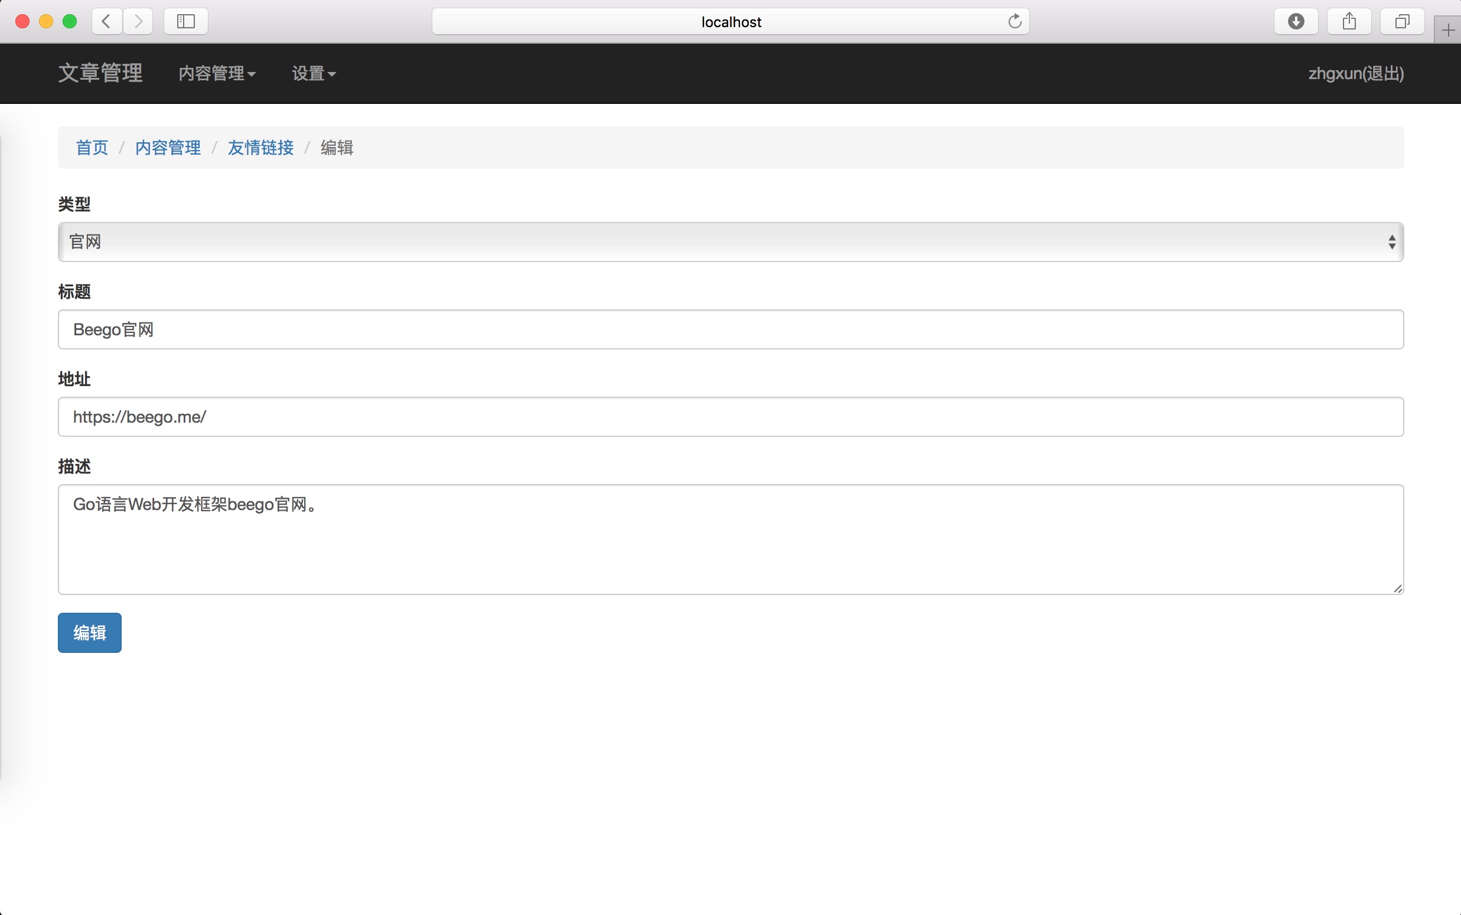Click the 标题 field containing Beego官网

click(x=730, y=330)
